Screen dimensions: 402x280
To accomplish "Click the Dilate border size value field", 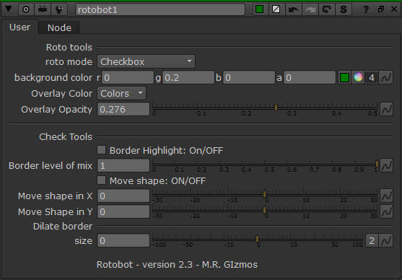I will point(123,240).
